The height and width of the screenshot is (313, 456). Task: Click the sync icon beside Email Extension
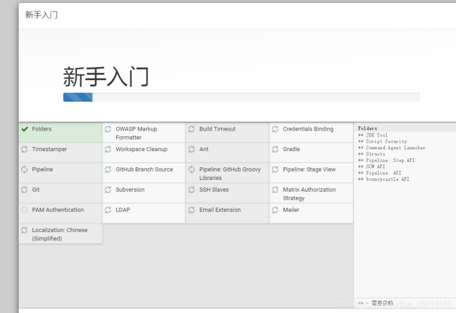point(192,210)
